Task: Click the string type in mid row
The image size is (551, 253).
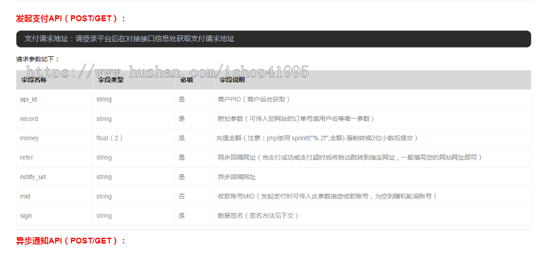Action: click(x=104, y=196)
